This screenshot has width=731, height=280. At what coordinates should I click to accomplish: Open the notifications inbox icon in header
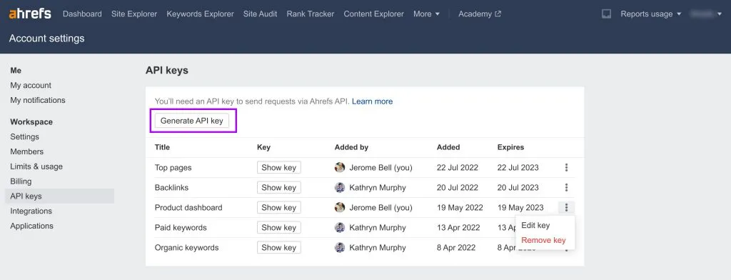[606, 14]
